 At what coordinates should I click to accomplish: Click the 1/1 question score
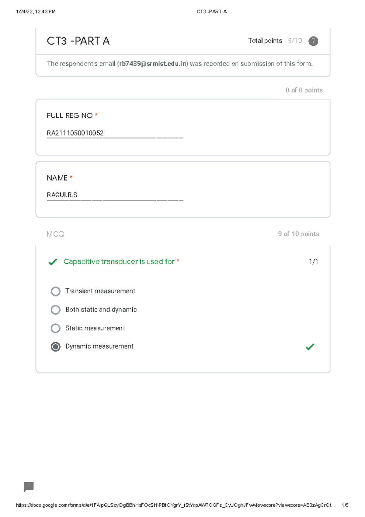coord(313,262)
